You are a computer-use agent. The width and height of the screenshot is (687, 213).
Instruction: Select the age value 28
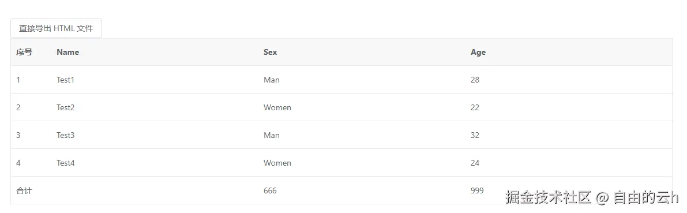pyautogui.click(x=475, y=80)
